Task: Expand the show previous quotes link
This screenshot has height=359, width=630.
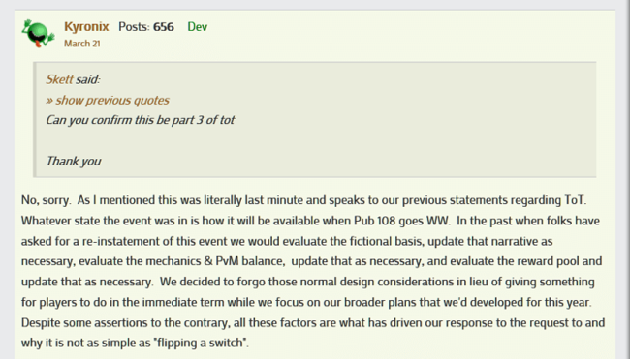Action: click(108, 100)
